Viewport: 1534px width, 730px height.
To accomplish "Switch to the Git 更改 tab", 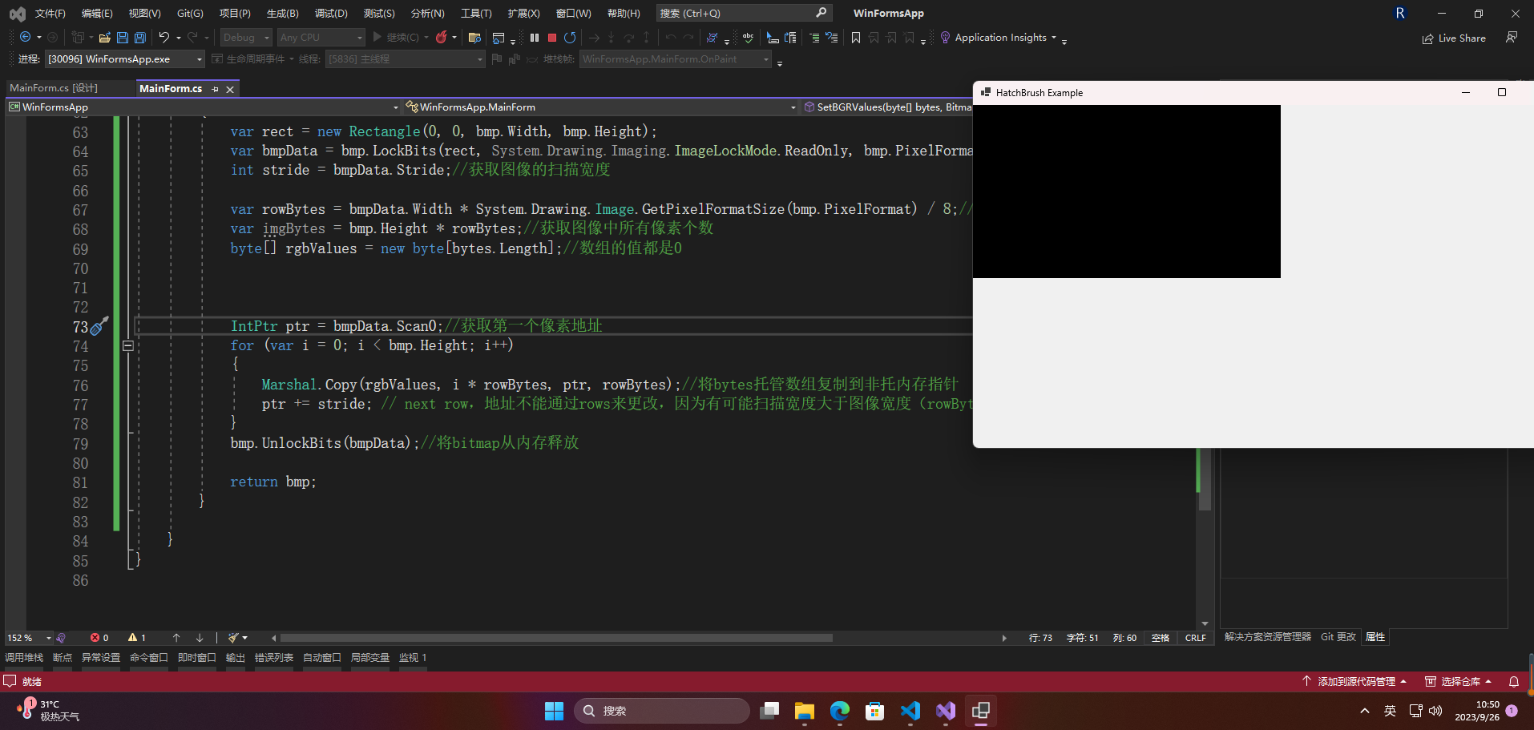I will (x=1338, y=637).
